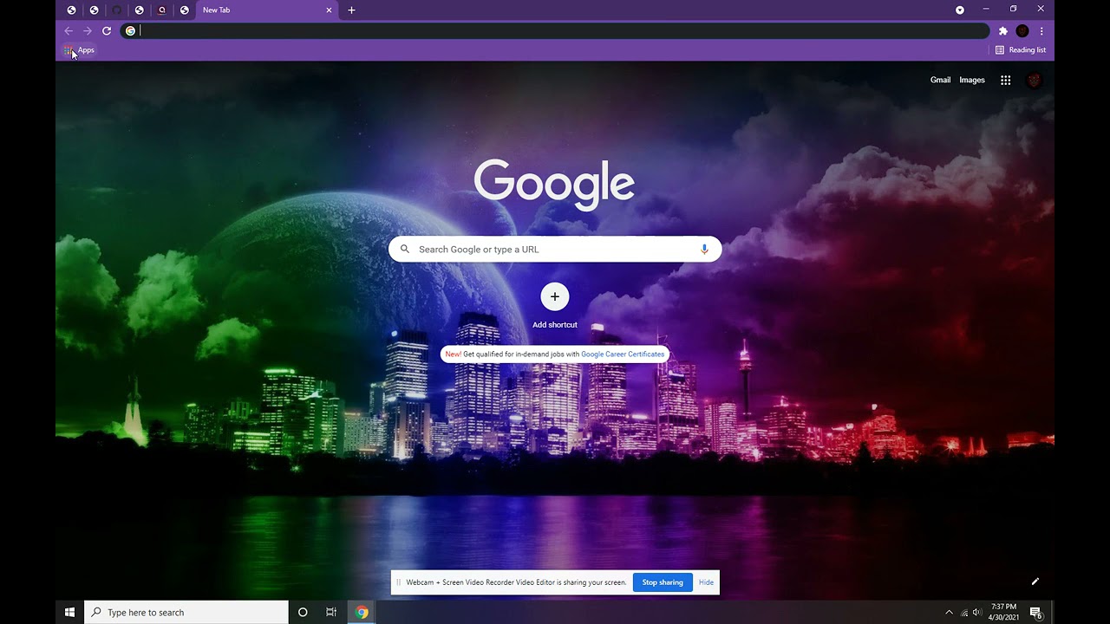Open the Google apps grid launcher

point(1006,81)
